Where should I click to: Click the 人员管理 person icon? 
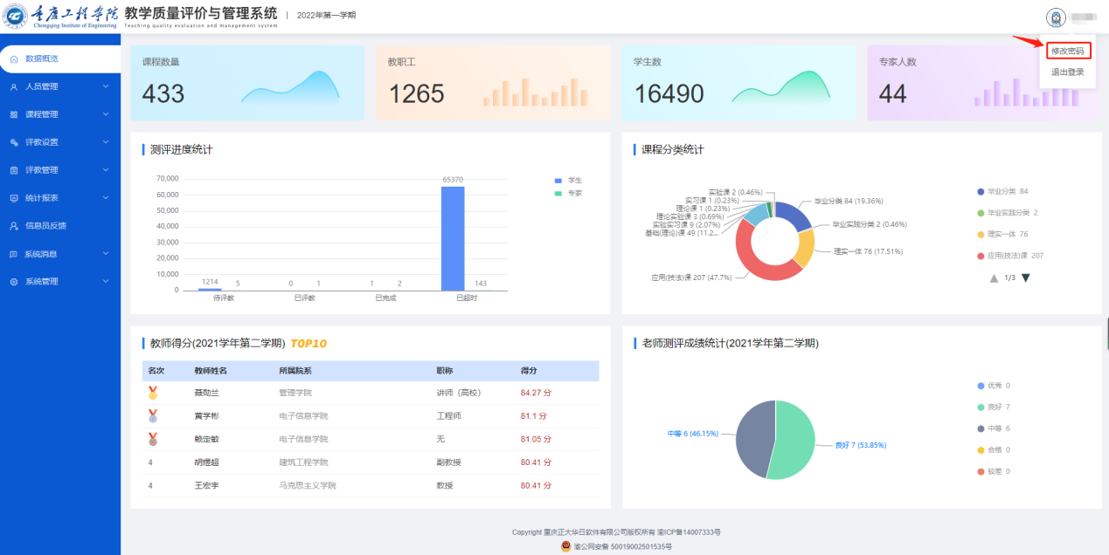[14, 86]
